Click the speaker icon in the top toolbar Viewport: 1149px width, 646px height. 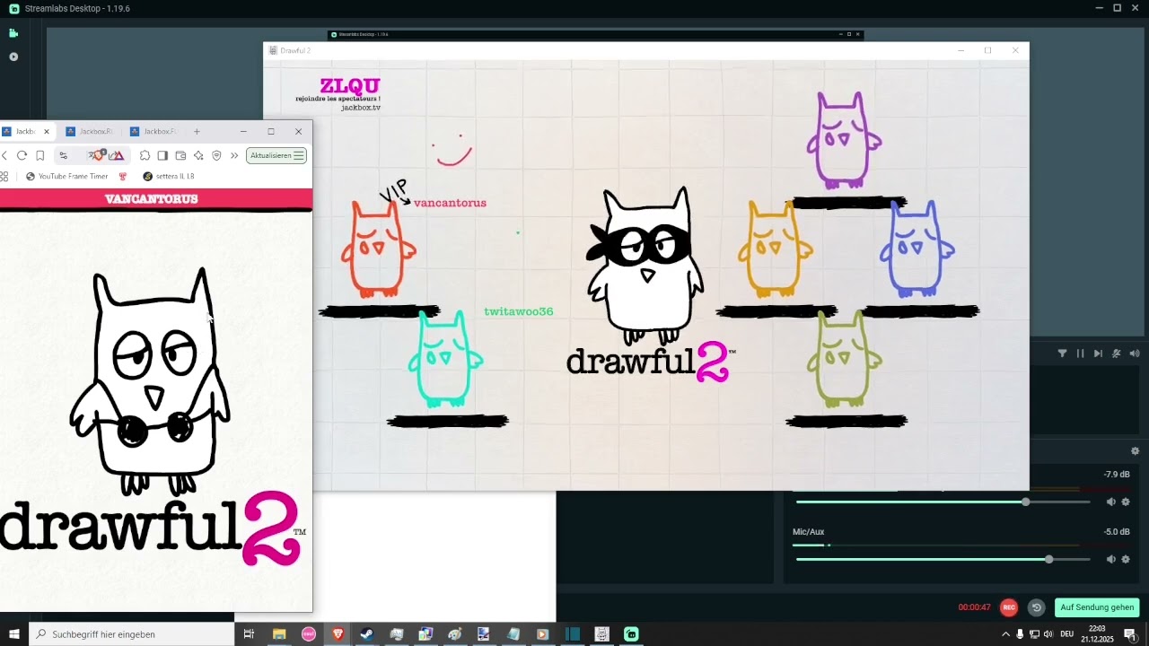click(x=1135, y=354)
